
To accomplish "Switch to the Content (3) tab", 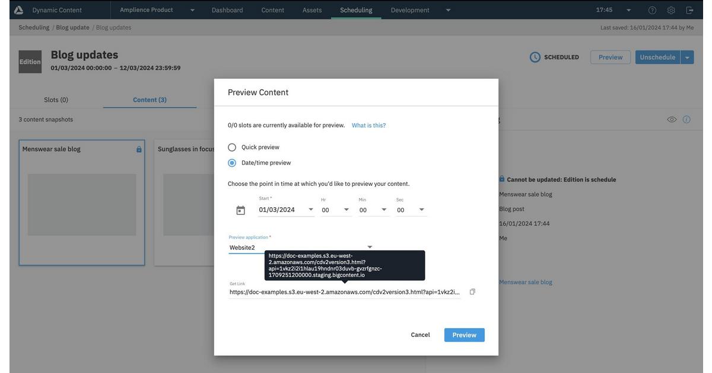I will coord(150,99).
